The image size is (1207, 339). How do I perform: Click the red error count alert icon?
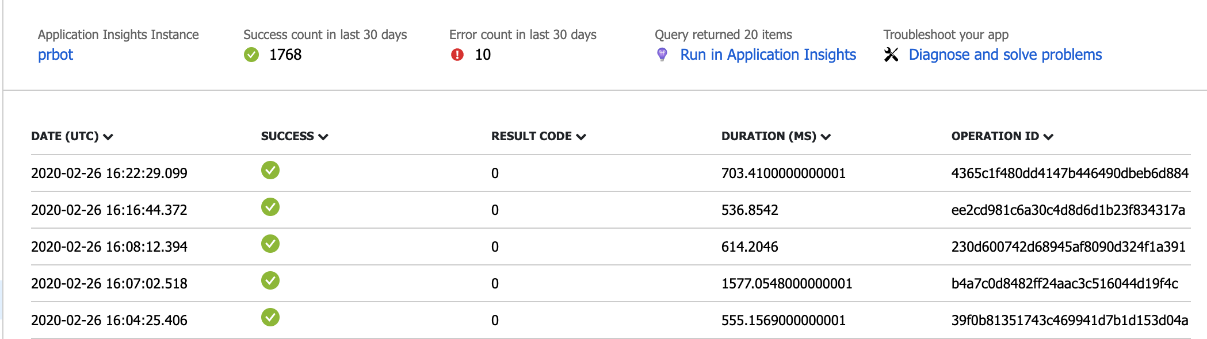coord(457,55)
